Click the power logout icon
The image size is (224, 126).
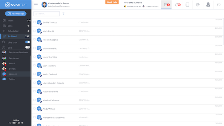pyautogui.click(x=219, y=5)
